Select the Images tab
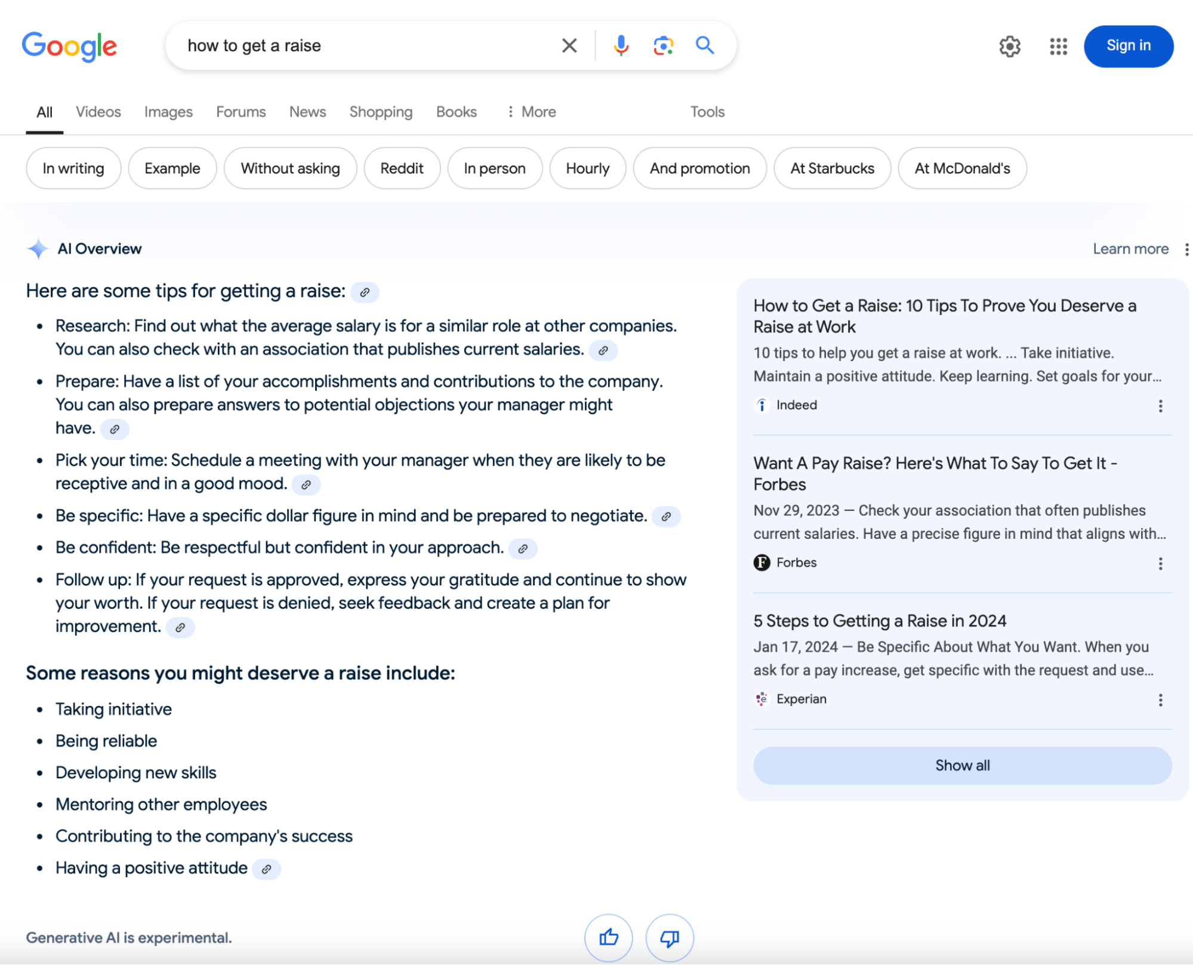 point(167,110)
